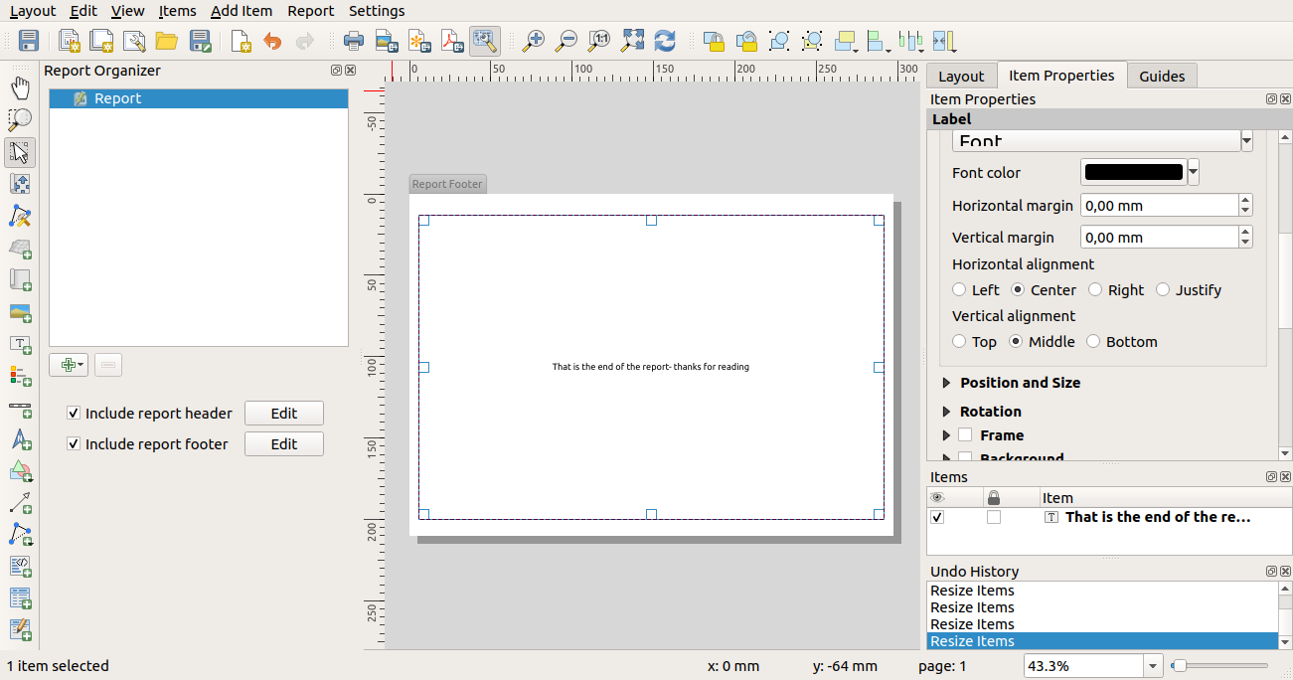This screenshot has width=1293, height=680.
Task: Click the Undo arrow icon
Action: [272, 41]
